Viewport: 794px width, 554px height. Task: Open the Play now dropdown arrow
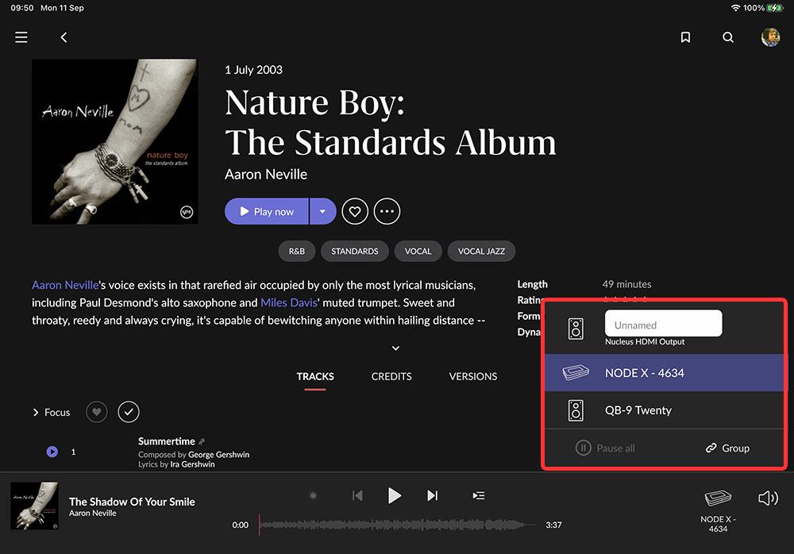pyautogui.click(x=322, y=211)
